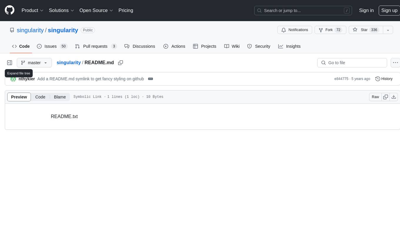Expand the Solutions menu
Image resolution: width=400 pixels, height=225 pixels.
click(61, 10)
